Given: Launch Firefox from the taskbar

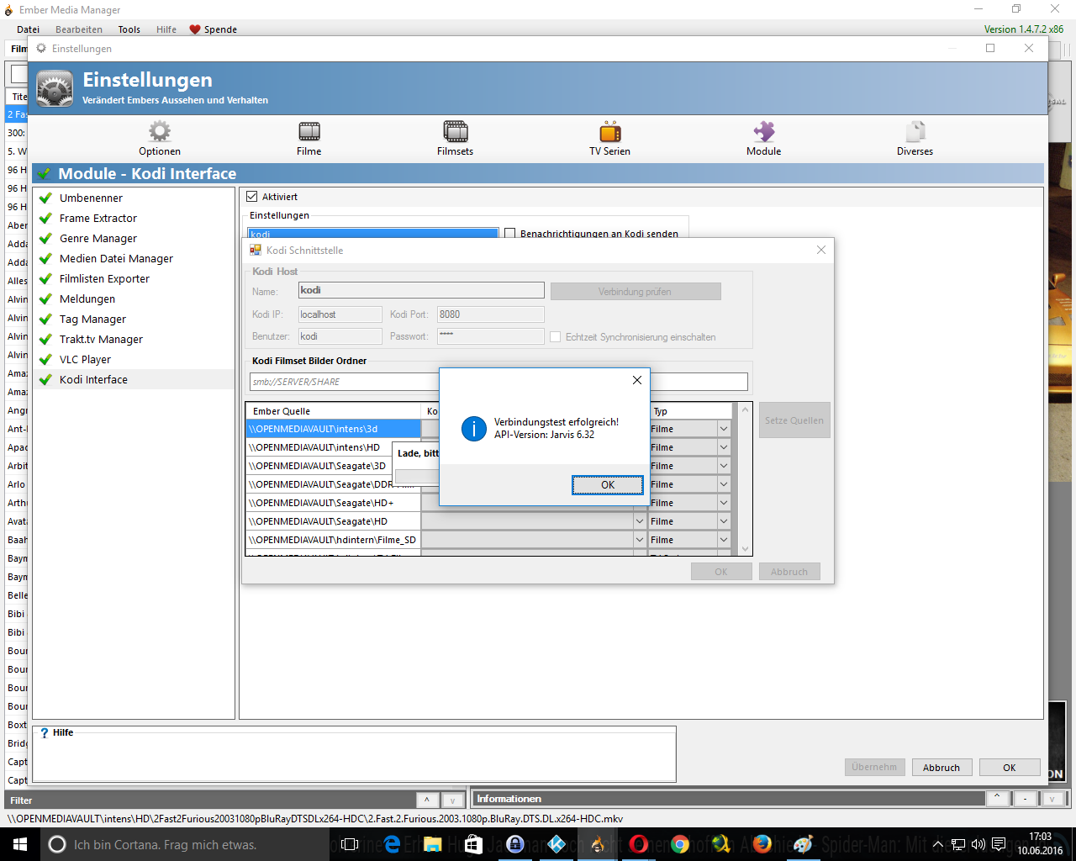Looking at the screenshot, I should click(762, 844).
